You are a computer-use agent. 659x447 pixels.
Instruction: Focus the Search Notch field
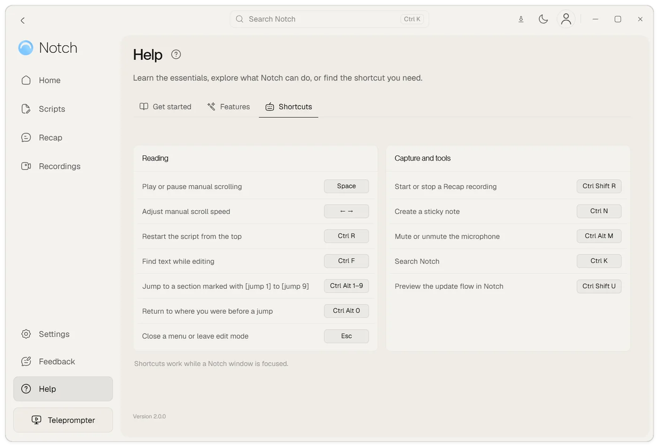(x=329, y=19)
